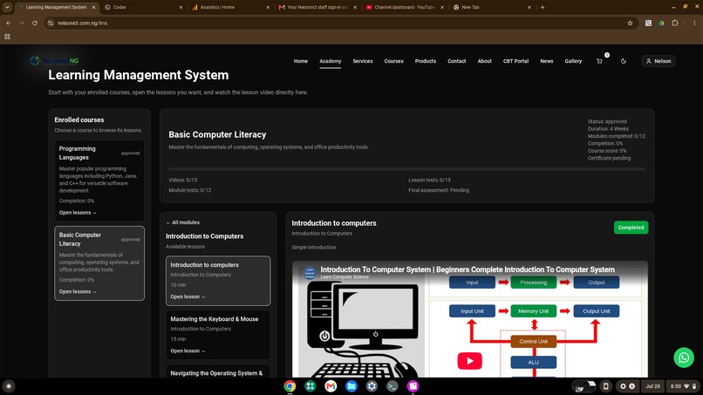Open lessons for Basic Computer Literacy course
703x395 pixels.
[78, 291]
